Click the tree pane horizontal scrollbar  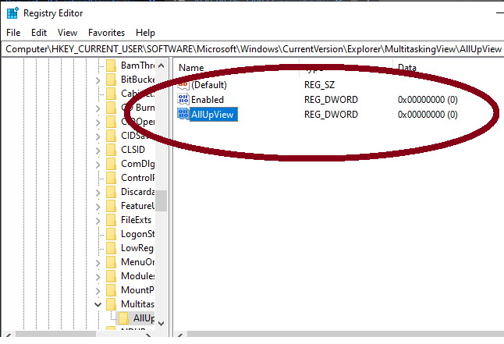click(55, 335)
